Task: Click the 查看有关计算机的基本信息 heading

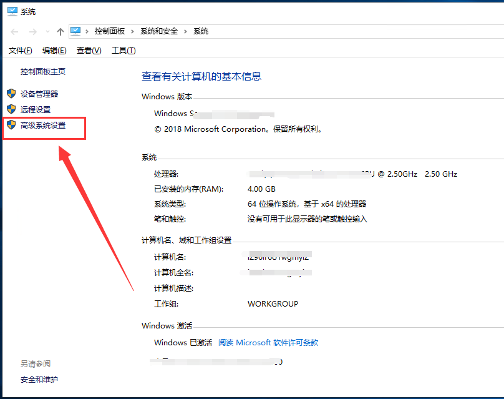Action: pos(201,76)
